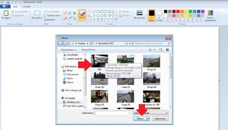Viewport: 228px width, 130px height.
Task: Click Neuer Ordner in dialog toolbar
Action: point(88,49)
